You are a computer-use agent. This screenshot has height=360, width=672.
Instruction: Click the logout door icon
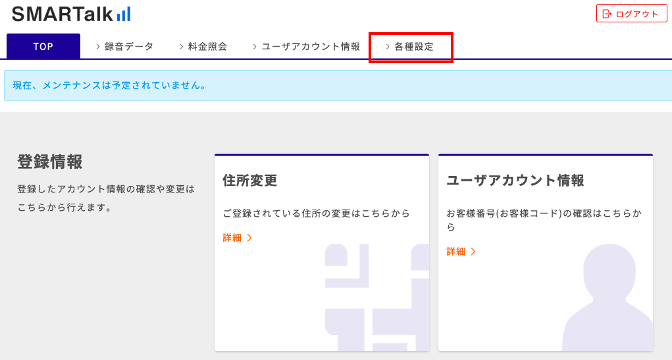607,14
